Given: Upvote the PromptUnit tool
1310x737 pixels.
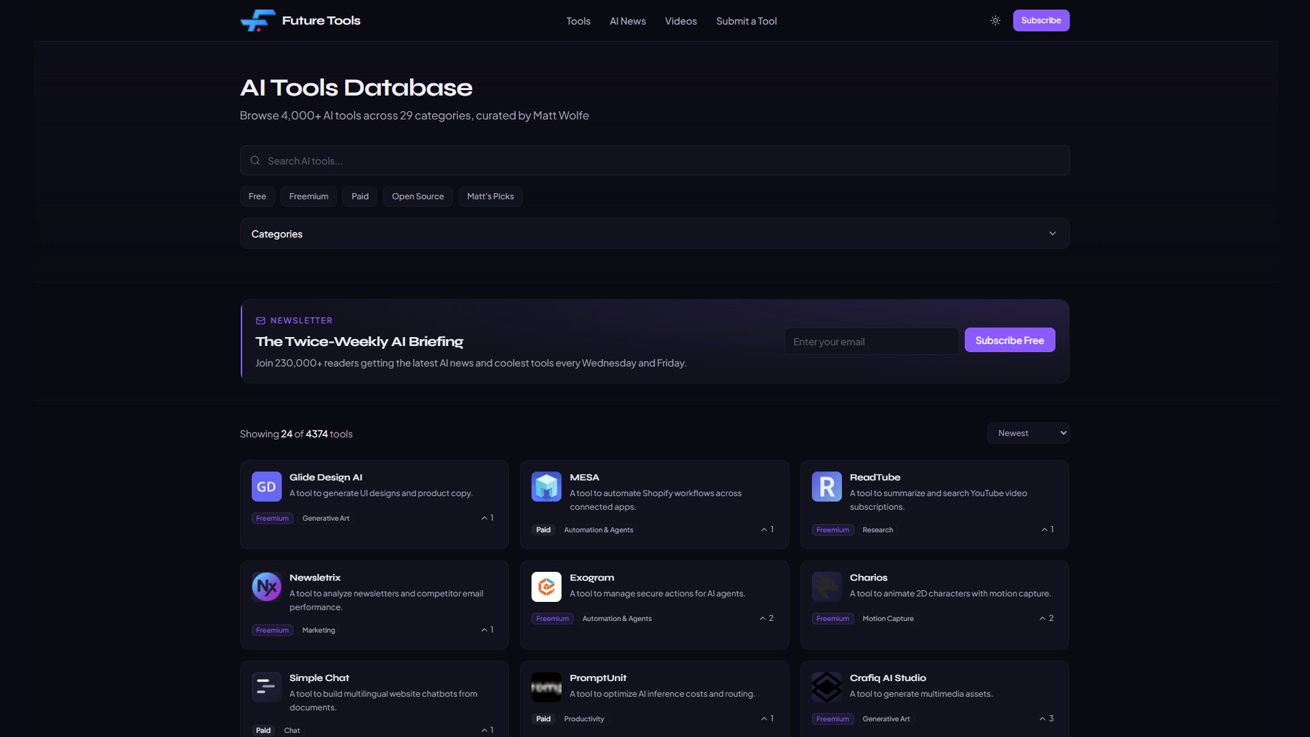Looking at the screenshot, I should 767,719.
